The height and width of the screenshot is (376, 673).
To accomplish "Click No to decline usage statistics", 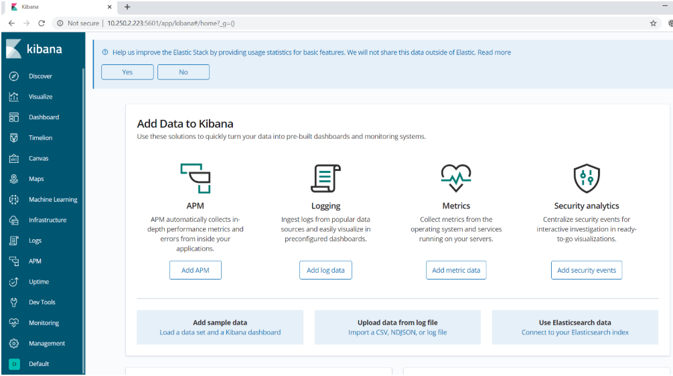I will [183, 72].
